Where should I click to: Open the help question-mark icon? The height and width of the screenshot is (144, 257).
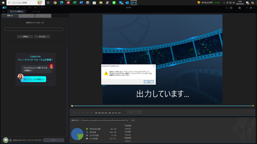231,8
